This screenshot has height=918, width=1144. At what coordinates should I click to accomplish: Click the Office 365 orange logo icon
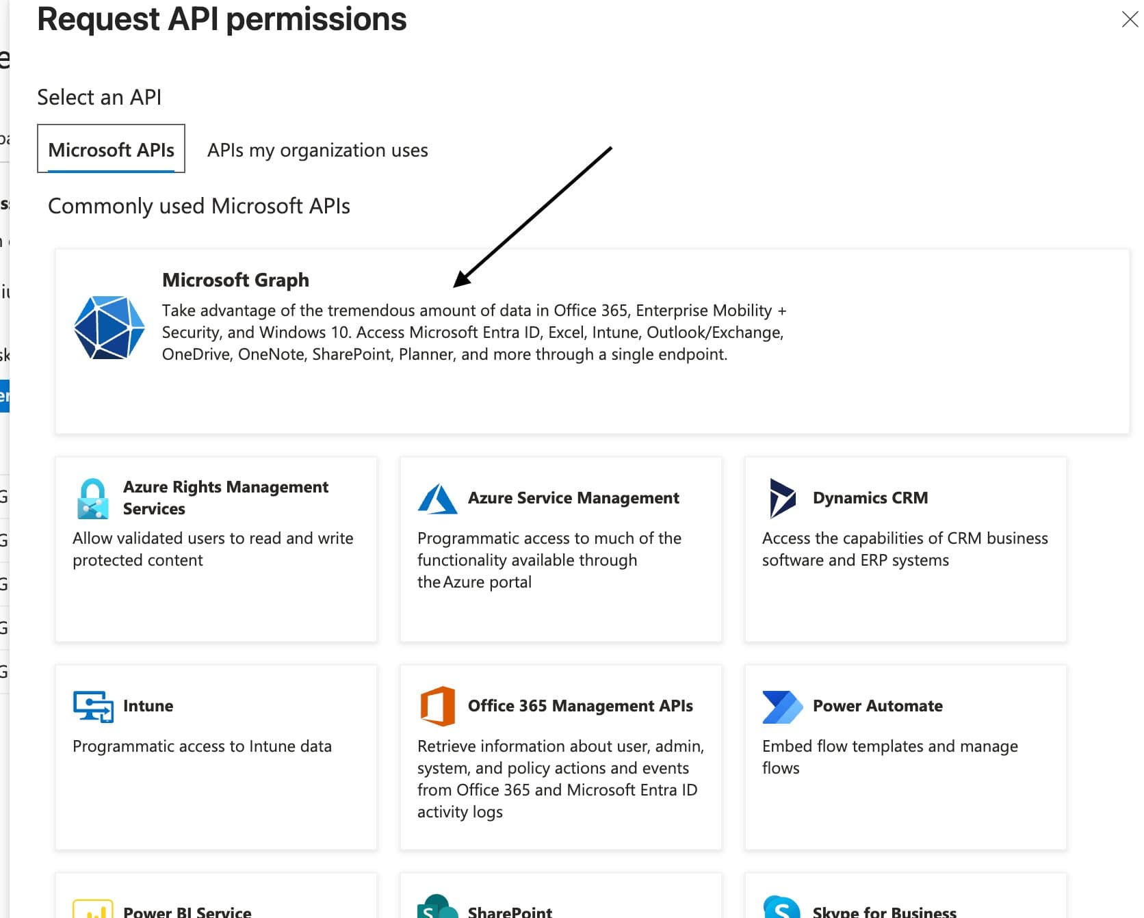pyautogui.click(x=438, y=706)
